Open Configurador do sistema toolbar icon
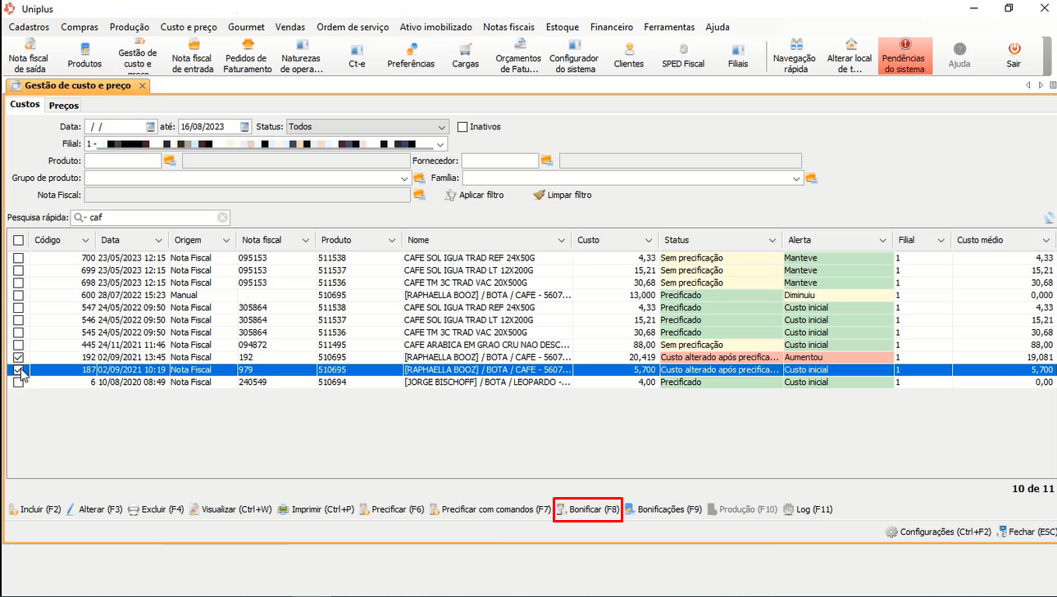The width and height of the screenshot is (1057, 597). pos(573,56)
